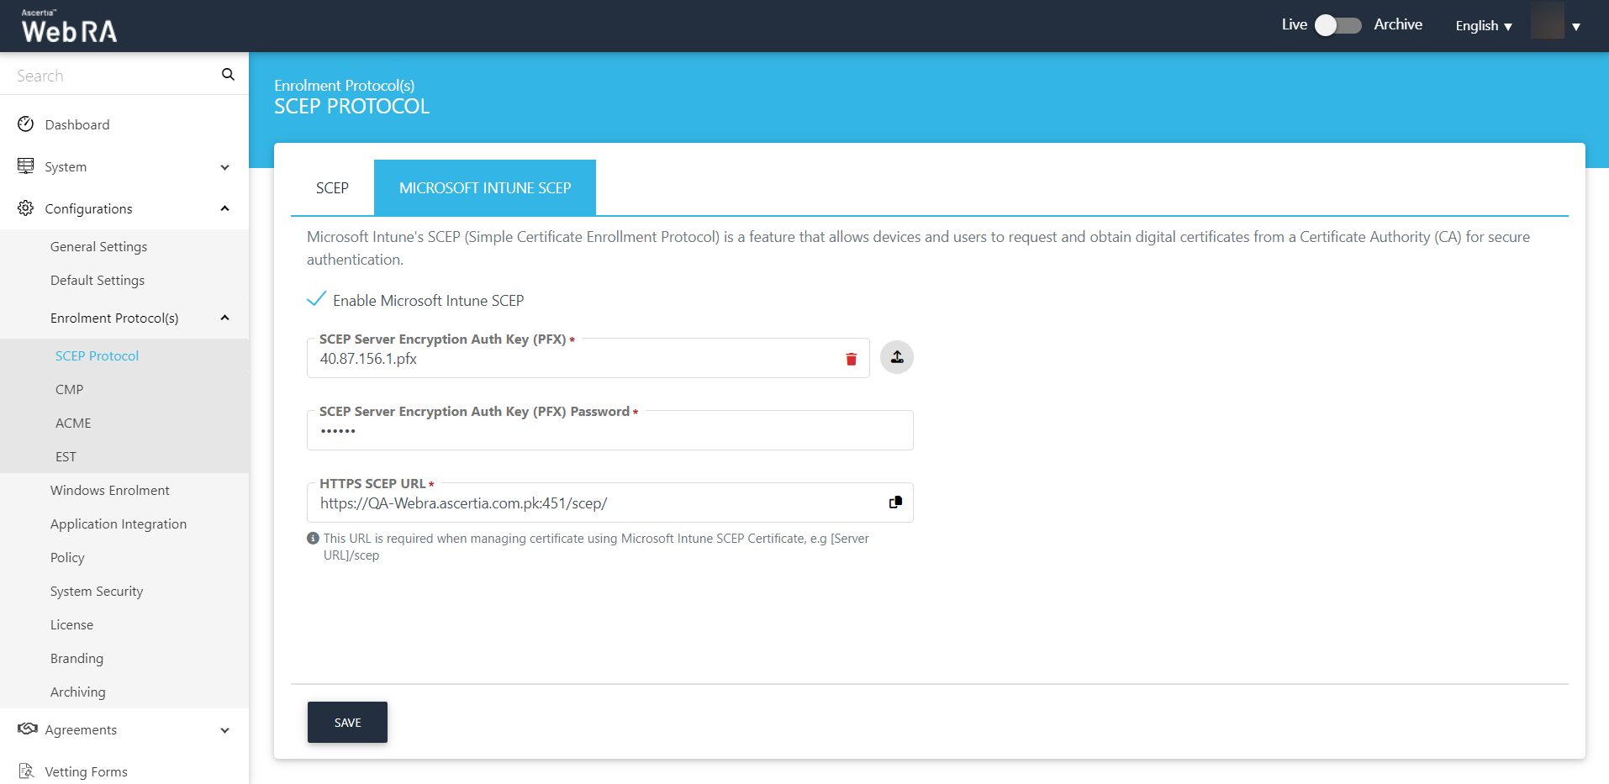The width and height of the screenshot is (1609, 784).
Task: Click the Live label in header
Action: (x=1294, y=25)
